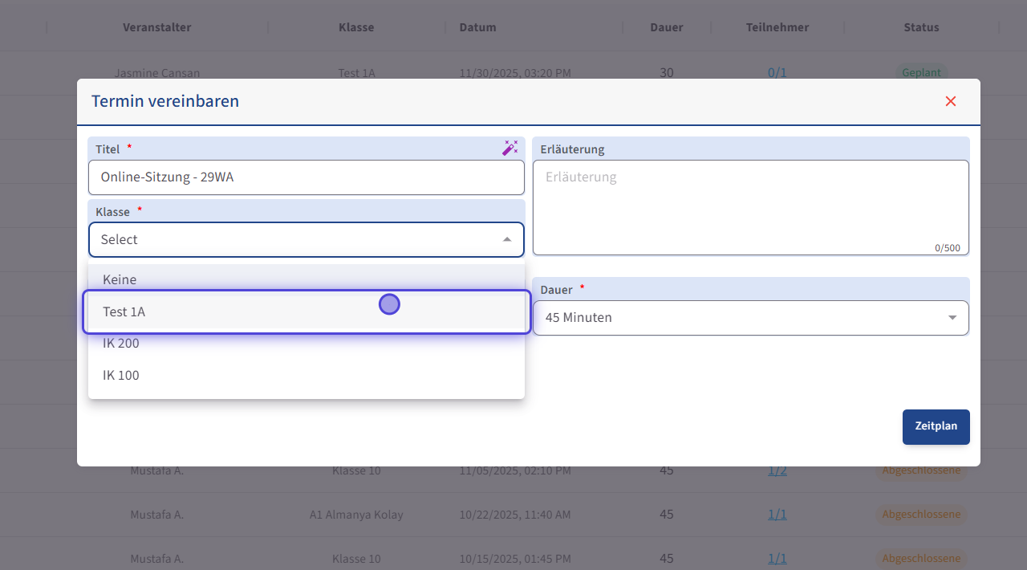The width and height of the screenshot is (1027, 570).
Task: Focus the Erläuterung text area
Action: click(749, 207)
